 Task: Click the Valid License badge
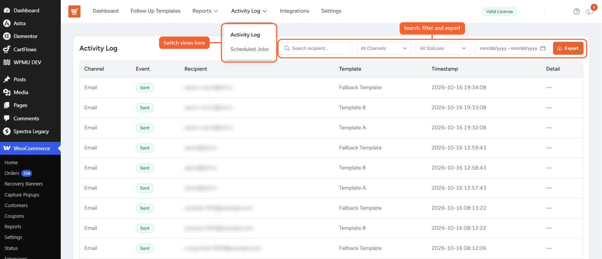(x=499, y=12)
